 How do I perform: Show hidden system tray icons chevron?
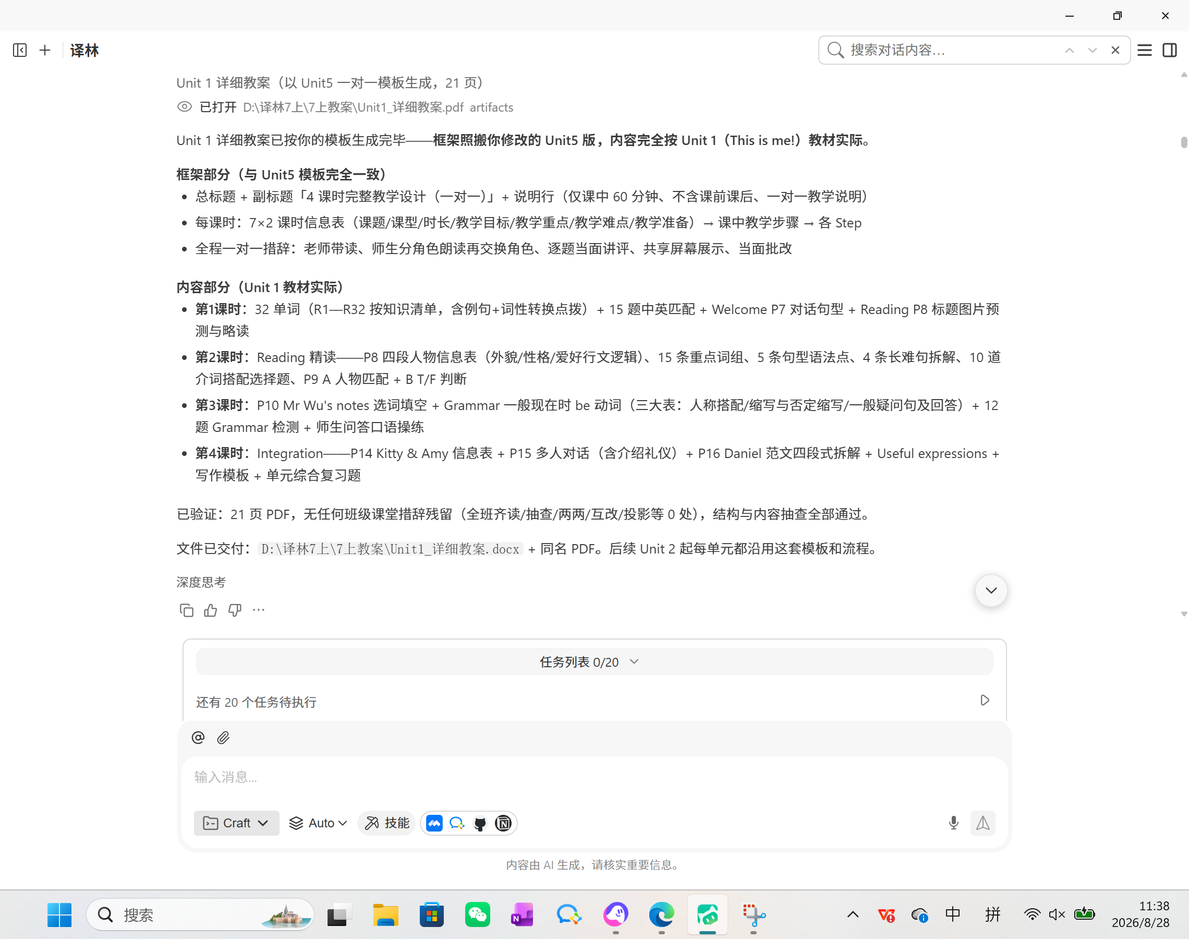pyautogui.click(x=853, y=915)
